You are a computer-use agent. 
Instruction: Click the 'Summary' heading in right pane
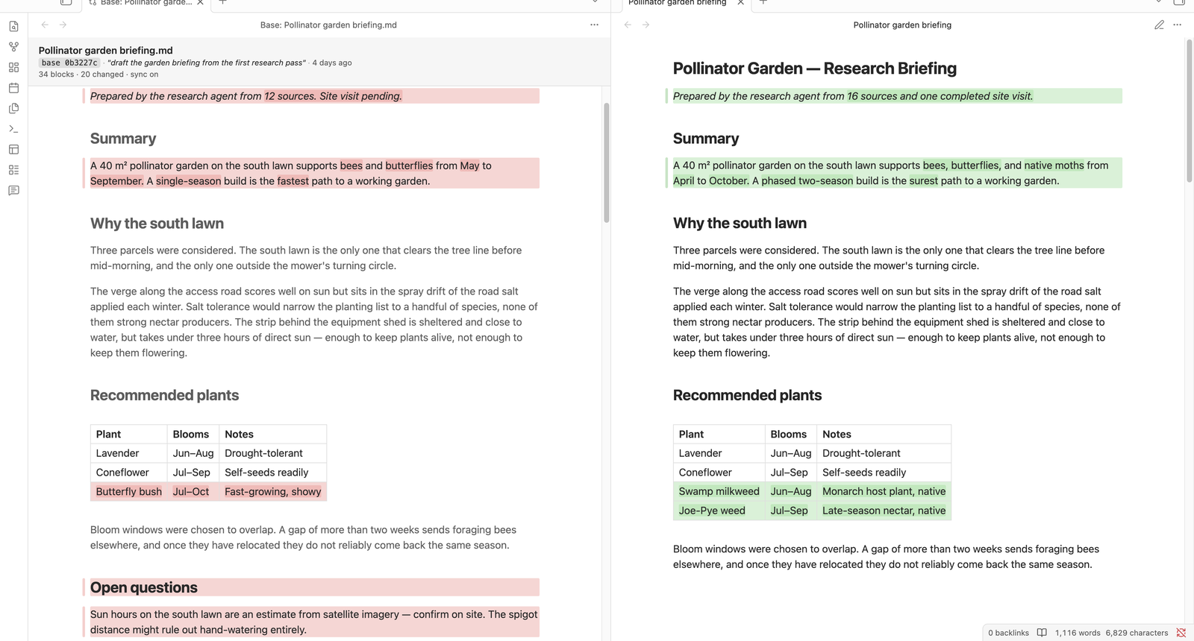(x=706, y=139)
